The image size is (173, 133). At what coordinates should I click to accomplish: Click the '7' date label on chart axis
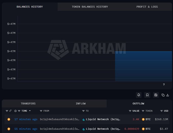tap(164, 84)
